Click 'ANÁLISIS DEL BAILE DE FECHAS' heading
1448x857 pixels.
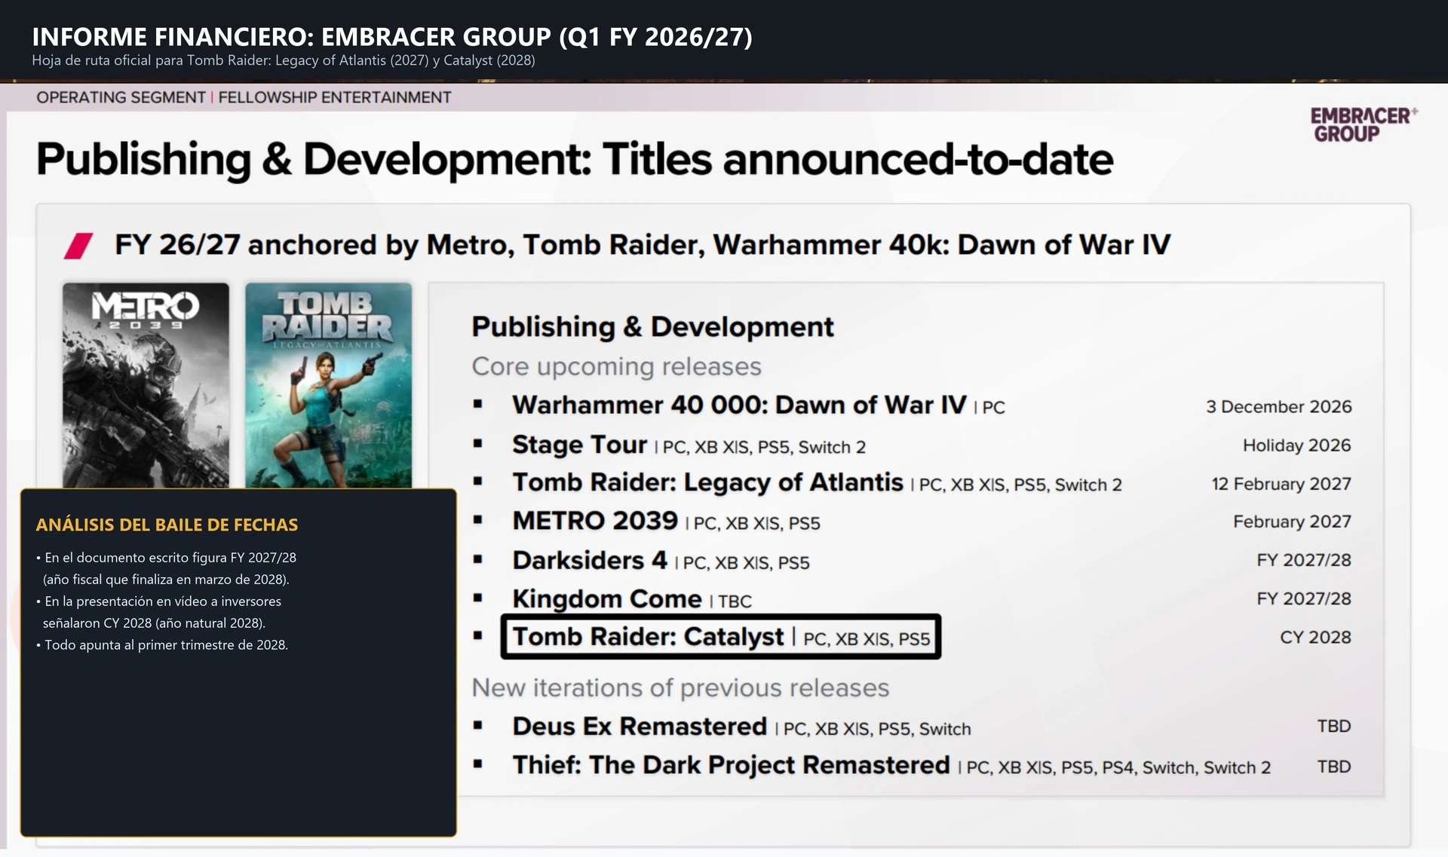point(167,525)
